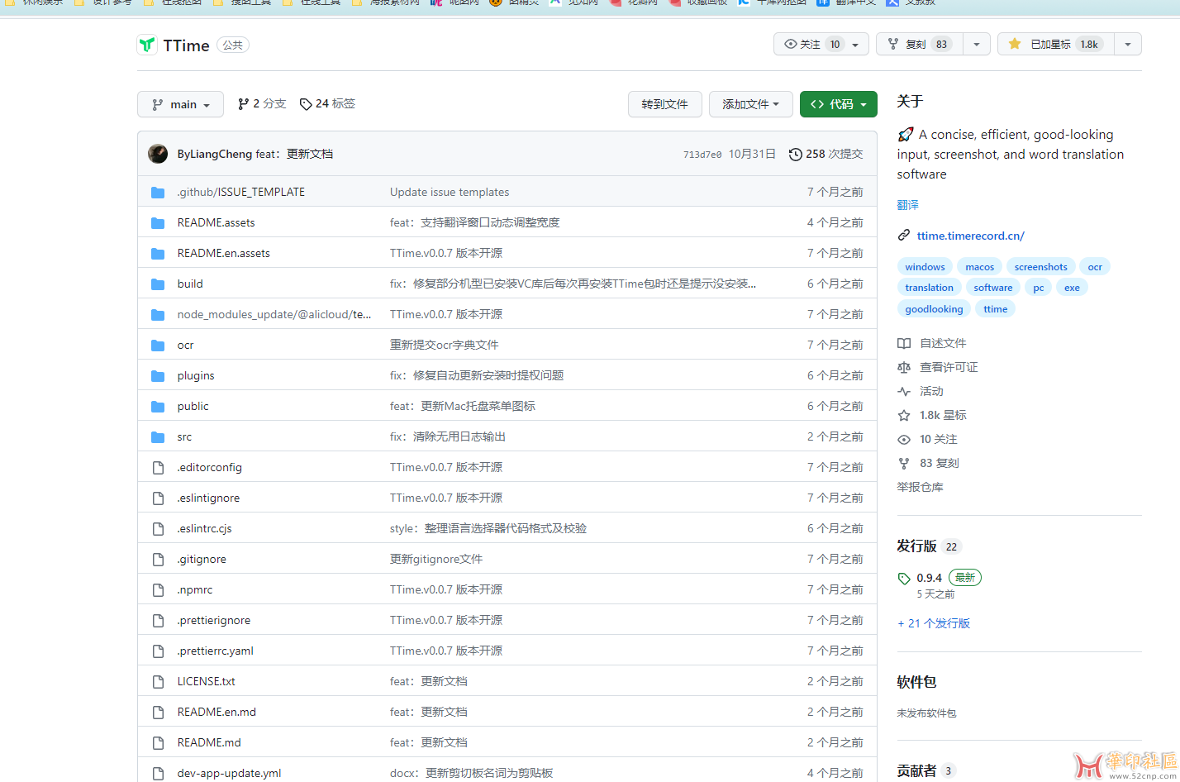Select the windows topic tag
1180x782 pixels.
coord(925,266)
